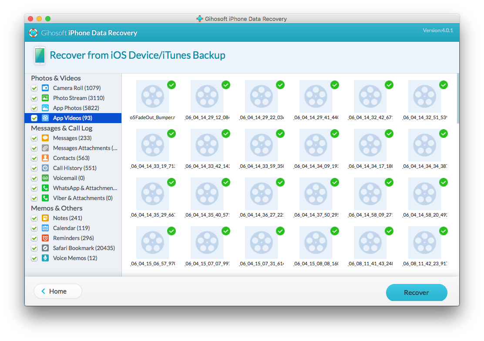Viewport: 484px width, 341px height.
Task: Click the Voicemail tape icon
Action: pos(45,178)
